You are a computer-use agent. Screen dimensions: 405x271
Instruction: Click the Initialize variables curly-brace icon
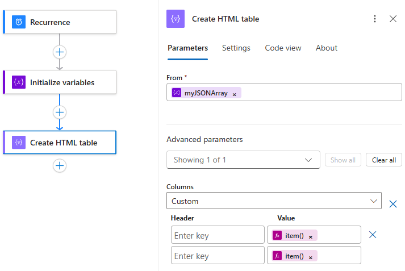pos(19,82)
